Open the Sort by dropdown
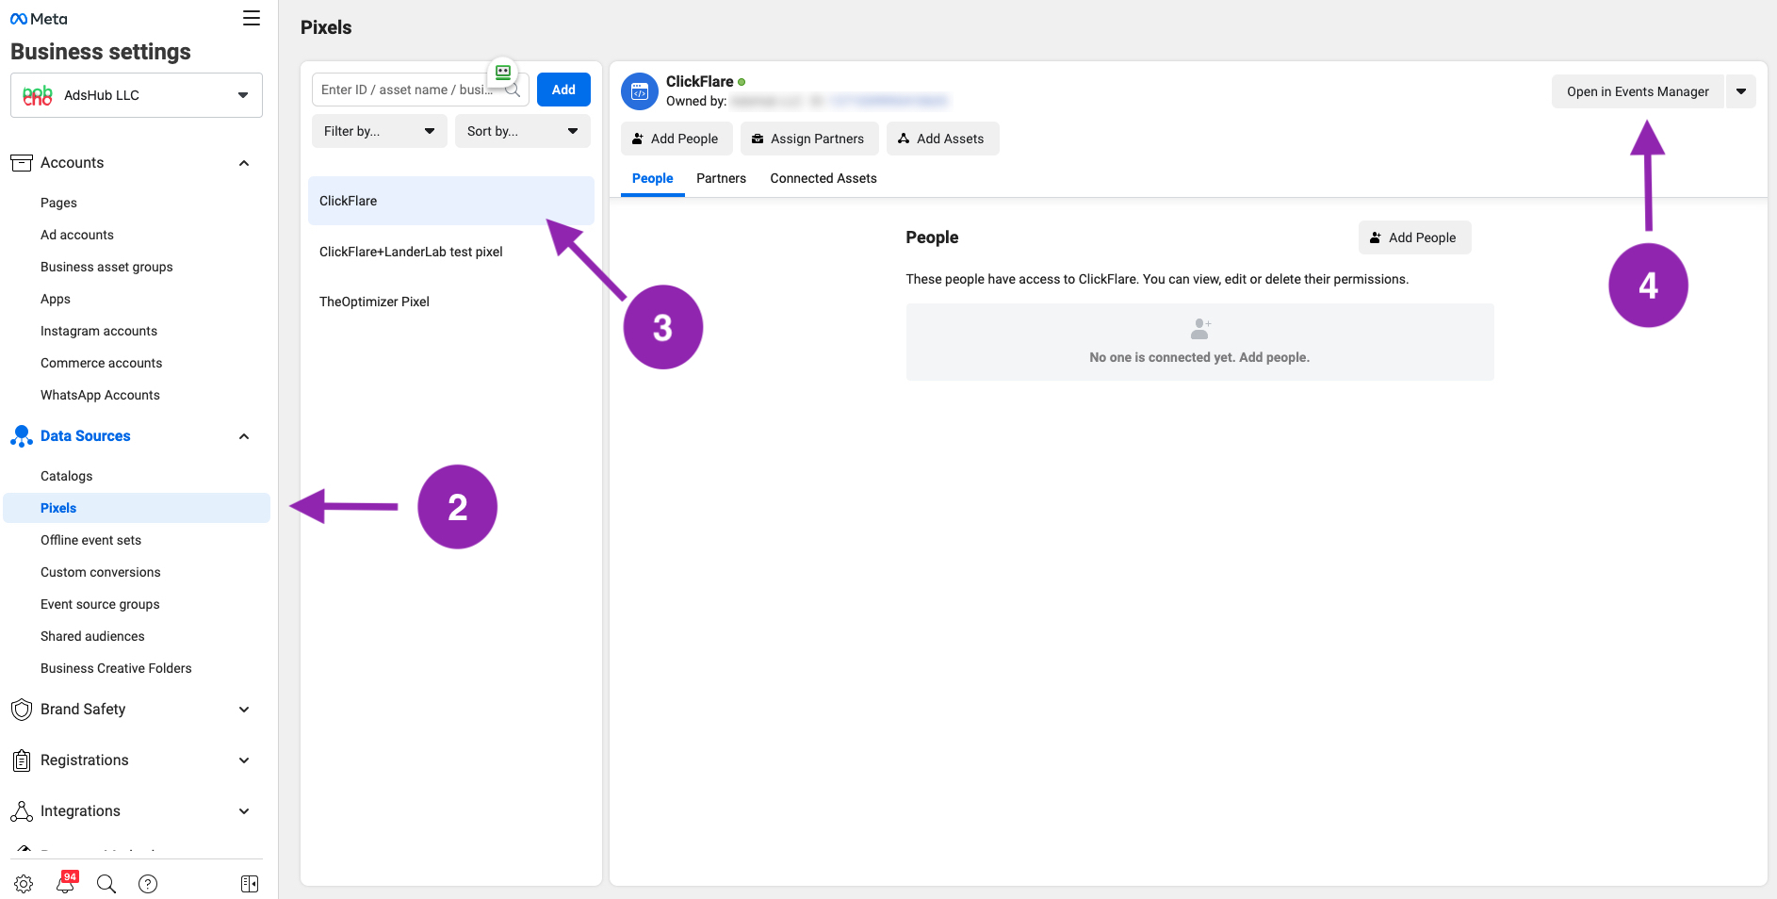Screen dimensions: 1777x899 pyautogui.click(x=523, y=131)
